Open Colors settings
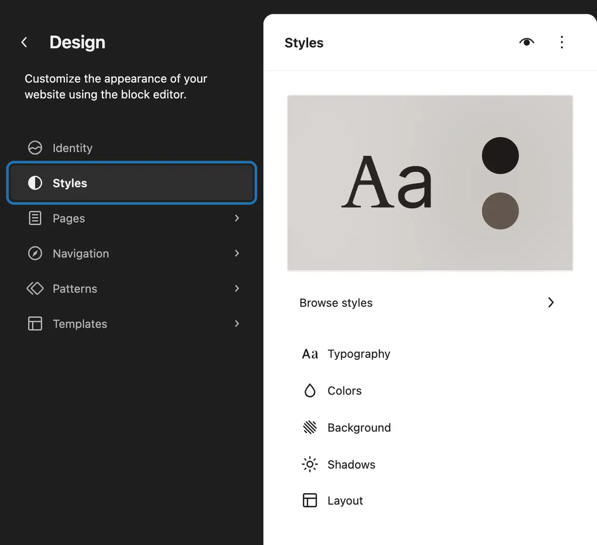Image resolution: width=597 pixels, height=545 pixels. 430,390
